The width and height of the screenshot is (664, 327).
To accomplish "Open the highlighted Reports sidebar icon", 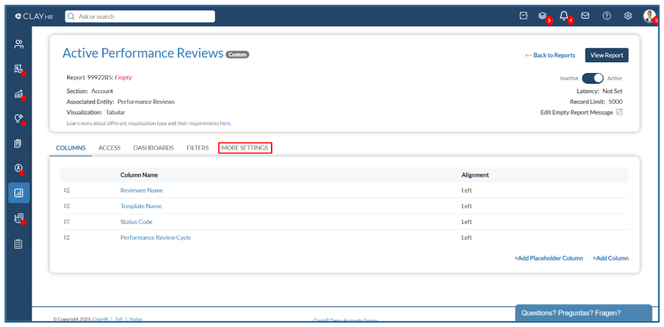I will coord(19,193).
